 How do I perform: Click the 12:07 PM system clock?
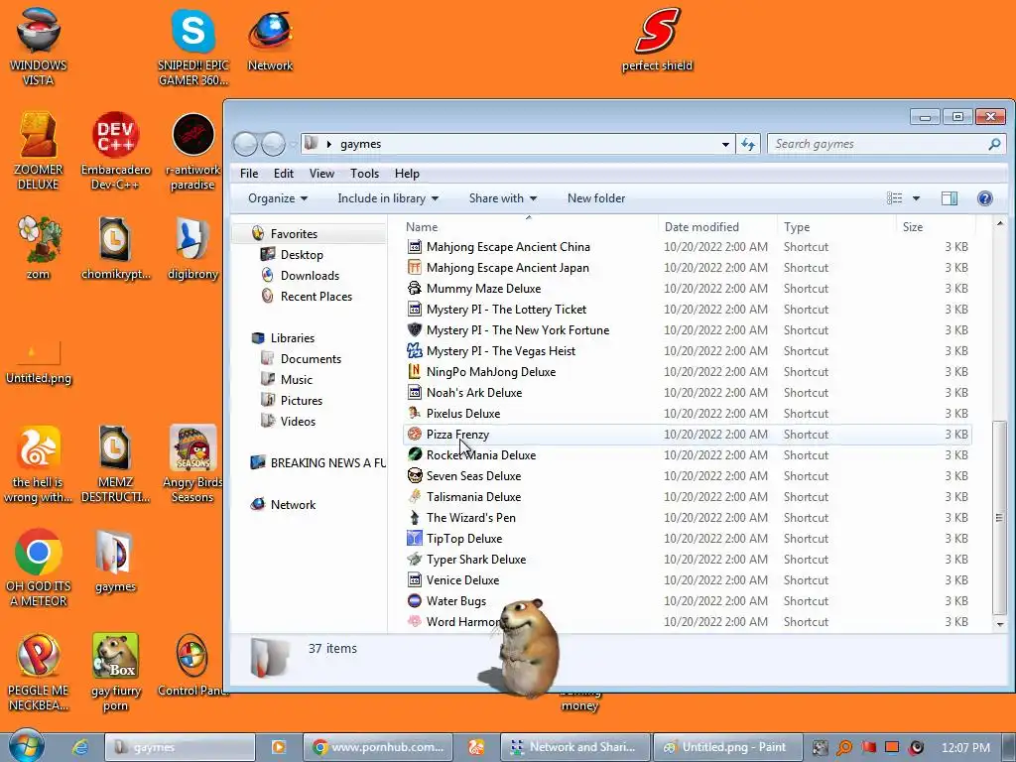pyautogui.click(x=965, y=748)
